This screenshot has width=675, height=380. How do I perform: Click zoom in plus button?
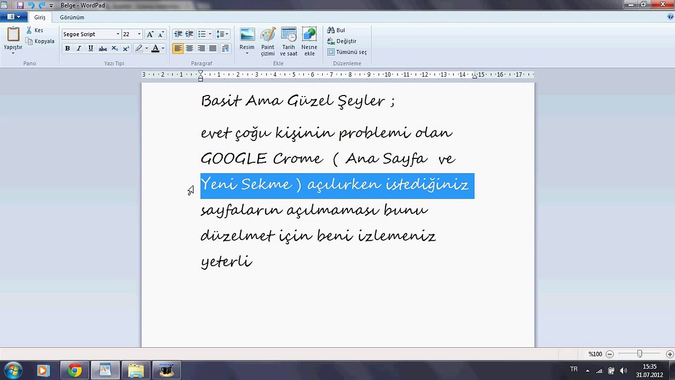[x=670, y=354]
